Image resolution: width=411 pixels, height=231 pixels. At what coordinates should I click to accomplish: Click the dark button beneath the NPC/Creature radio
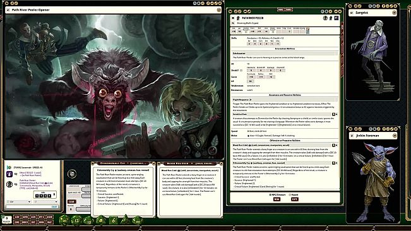pyautogui.click(x=277, y=199)
